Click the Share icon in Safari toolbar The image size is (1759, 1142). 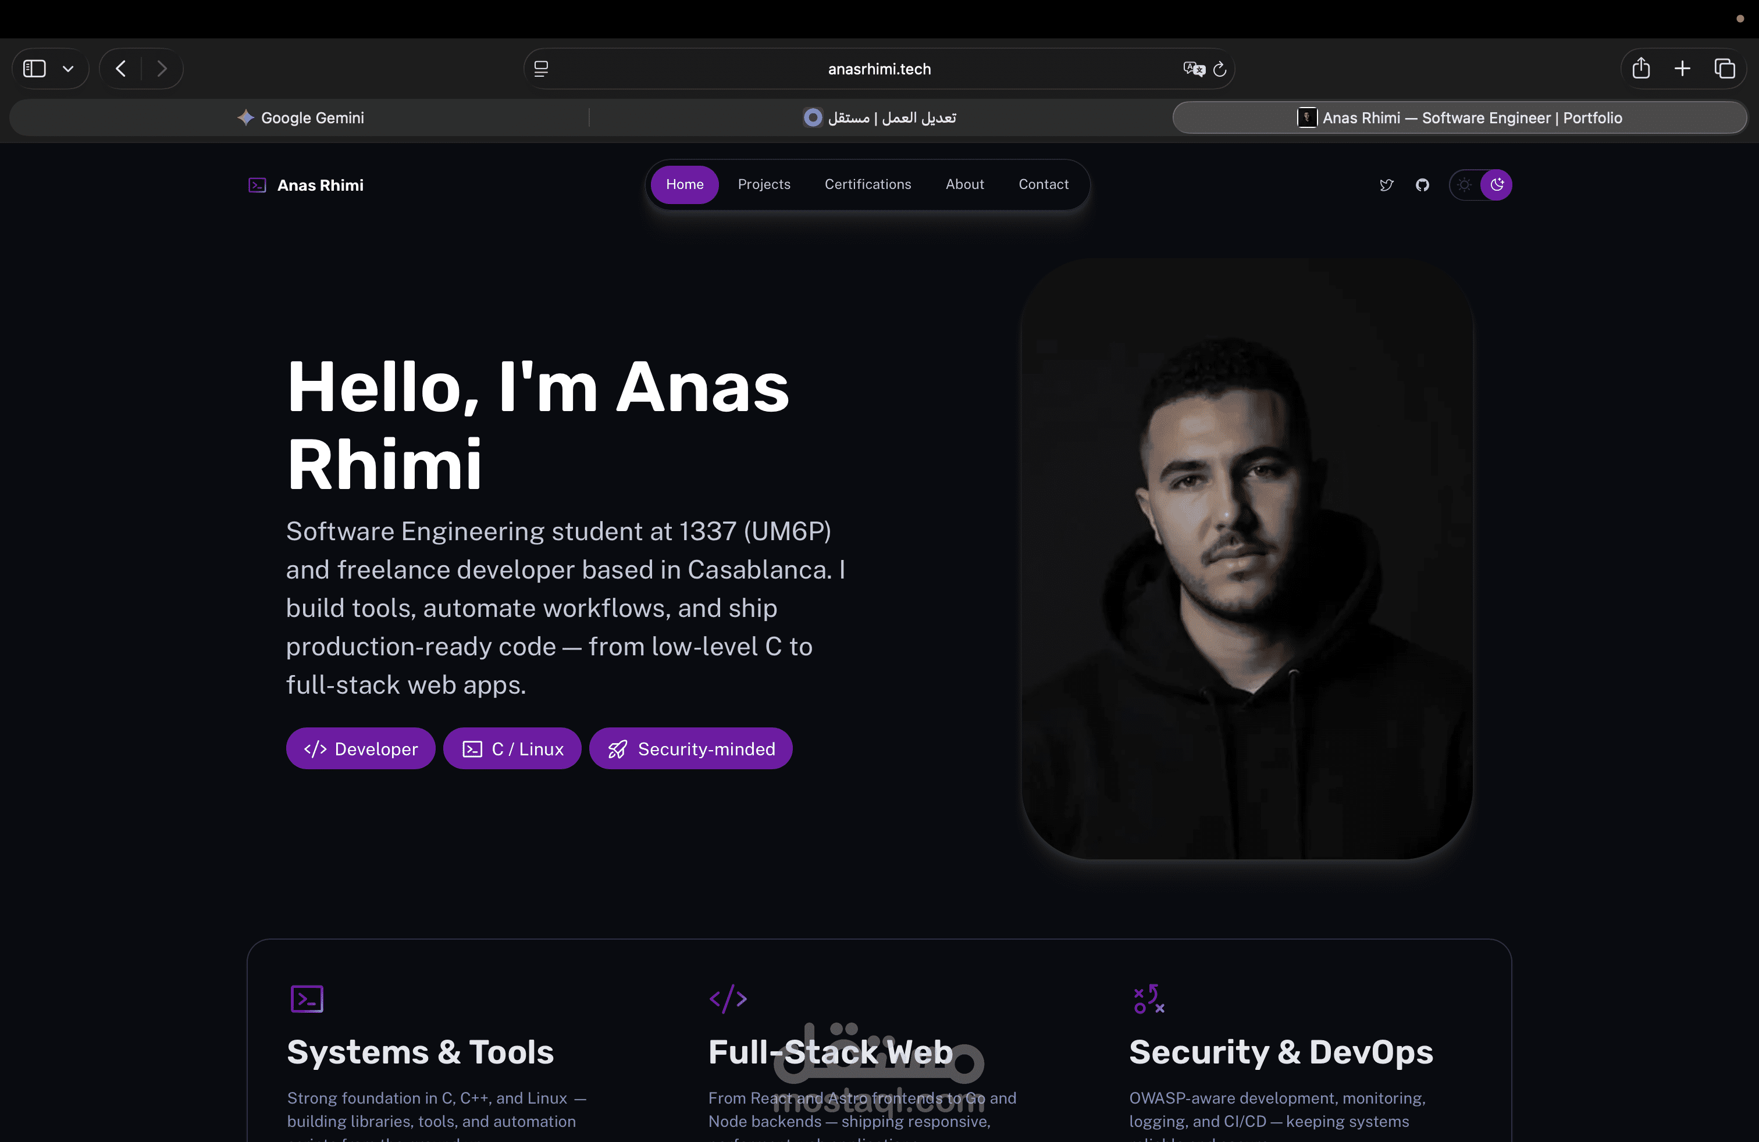(x=1641, y=68)
